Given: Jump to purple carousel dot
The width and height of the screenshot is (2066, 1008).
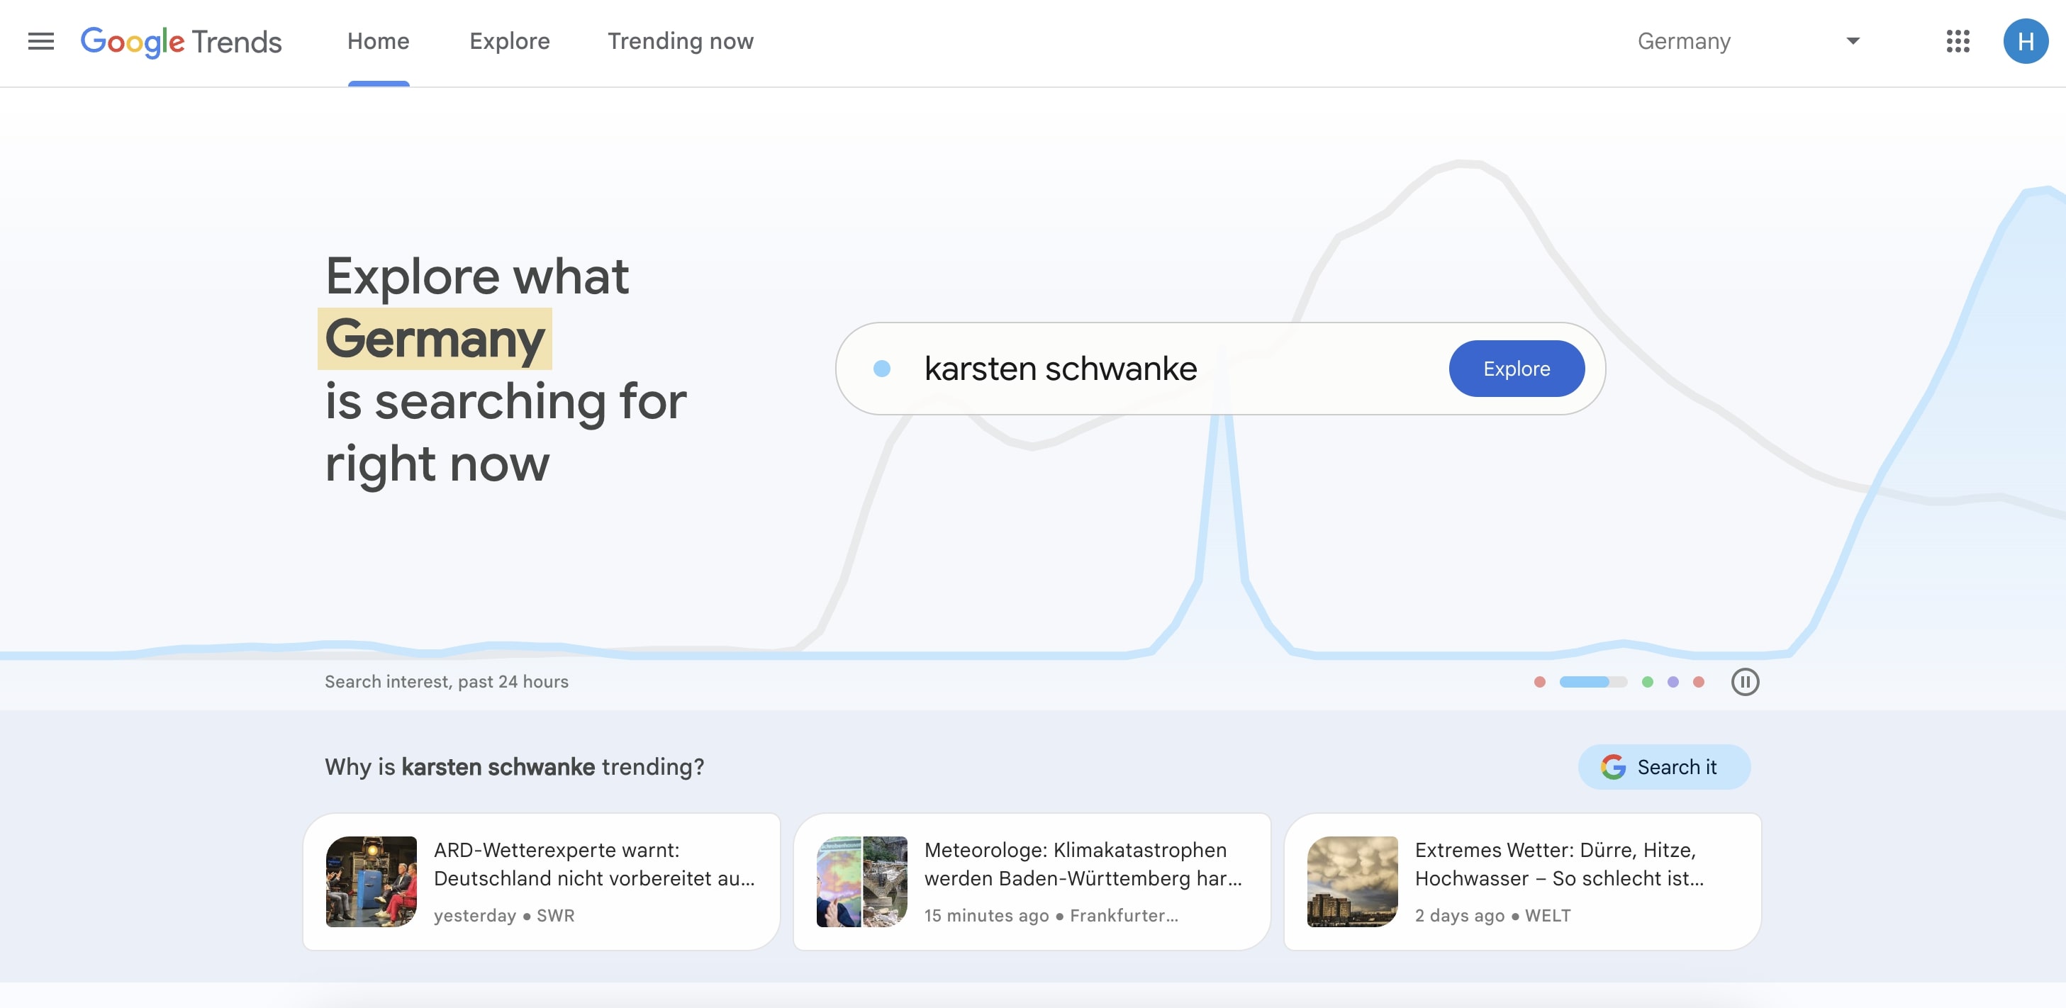Looking at the screenshot, I should 1673,682.
